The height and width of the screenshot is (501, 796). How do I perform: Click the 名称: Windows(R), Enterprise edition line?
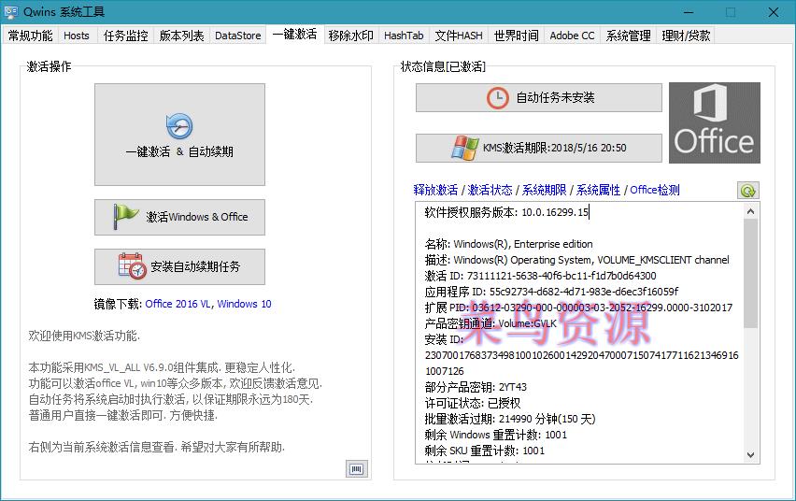(508, 244)
